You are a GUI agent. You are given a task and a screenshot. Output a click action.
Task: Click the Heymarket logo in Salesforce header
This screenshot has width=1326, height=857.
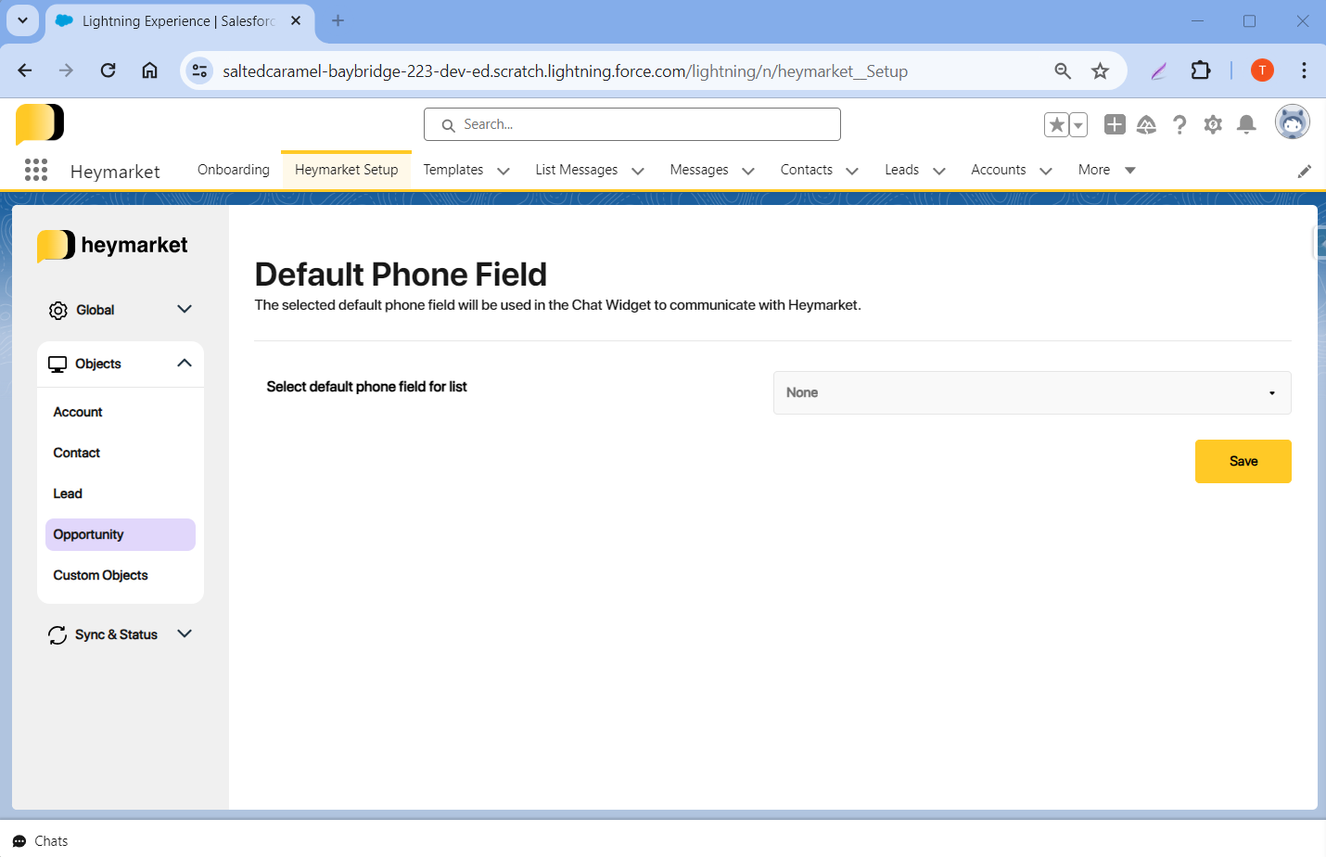point(40,124)
